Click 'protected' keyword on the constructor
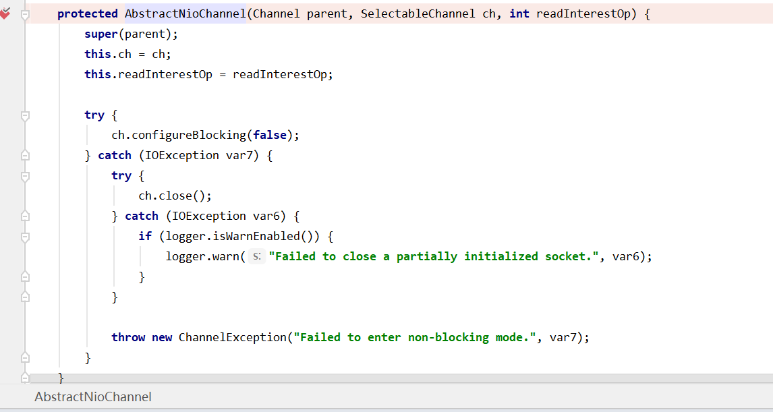Image resolution: width=773 pixels, height=412 pixels. pos(88,13)
